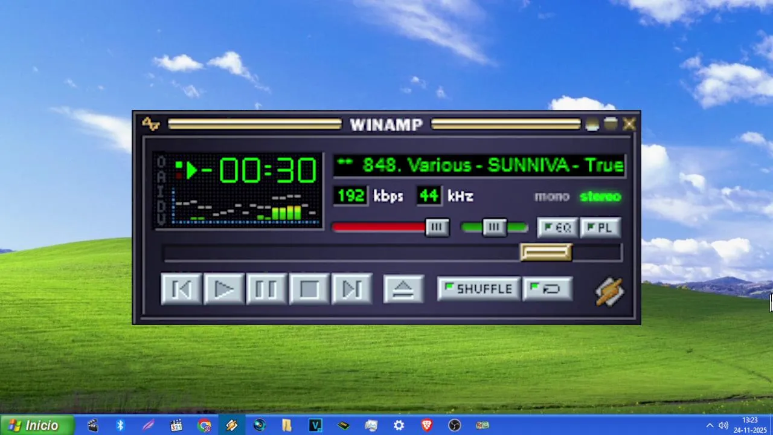Close the Winamp window
773x435 pixels.
tap(629, 124)
